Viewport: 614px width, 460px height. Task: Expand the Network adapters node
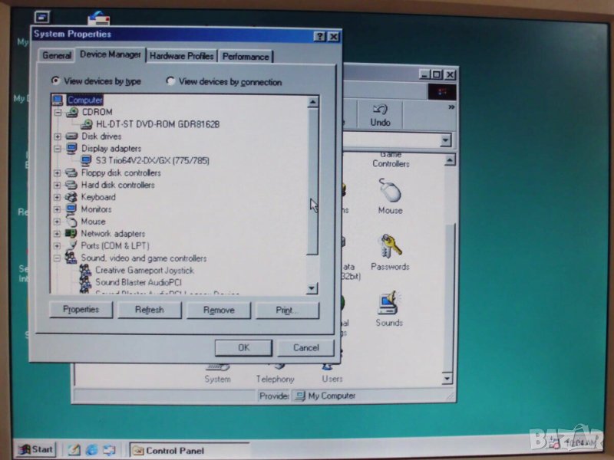click(58, 234)
